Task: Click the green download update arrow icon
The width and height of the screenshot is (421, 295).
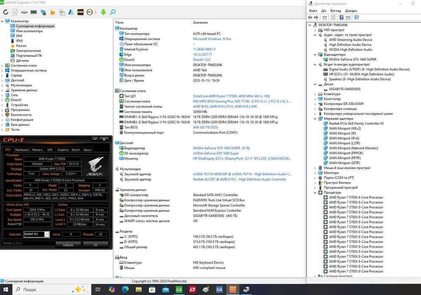Action: (x=103, y=12)
